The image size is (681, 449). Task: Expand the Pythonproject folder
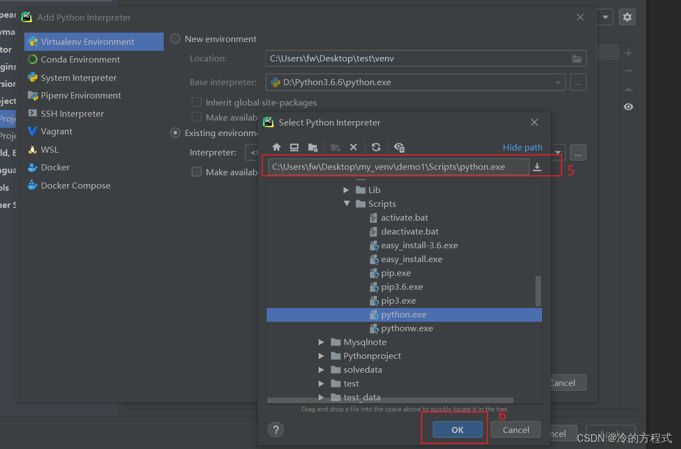point(321,356)
